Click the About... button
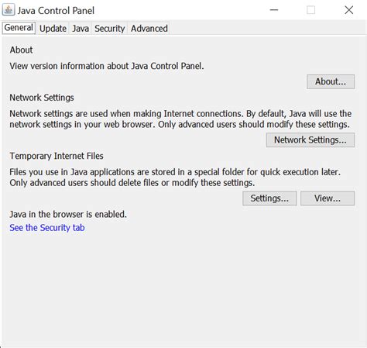 tap(331, 81)
